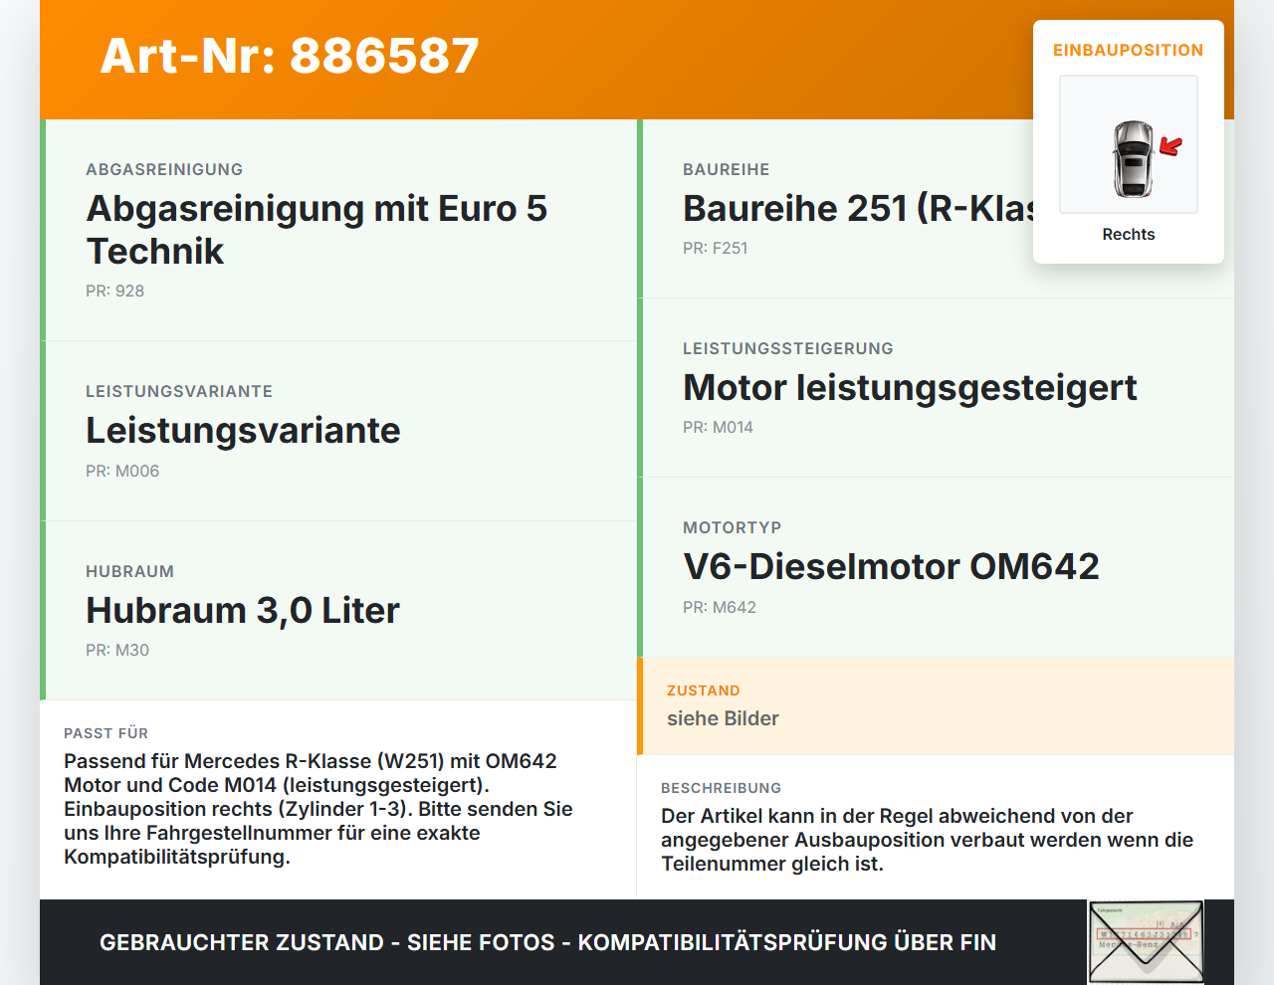Select the Motor leistungsgesteigert heading
This screenshot has width=1274, height=985.
pyautogui.click(x=910, y=387)
